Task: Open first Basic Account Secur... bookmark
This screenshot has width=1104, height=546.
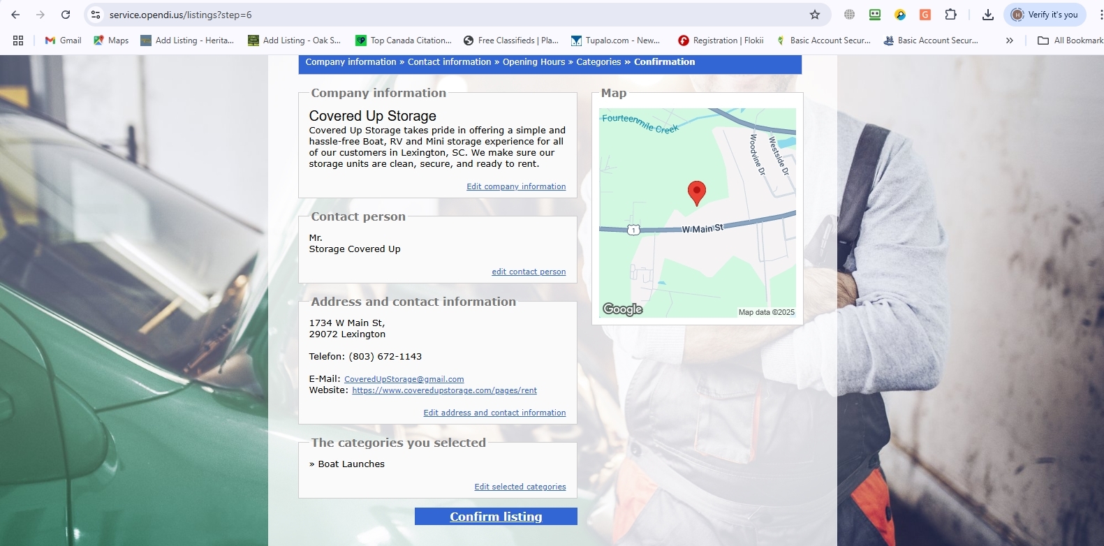Action: pyautogui.click(x=823, y=40)
